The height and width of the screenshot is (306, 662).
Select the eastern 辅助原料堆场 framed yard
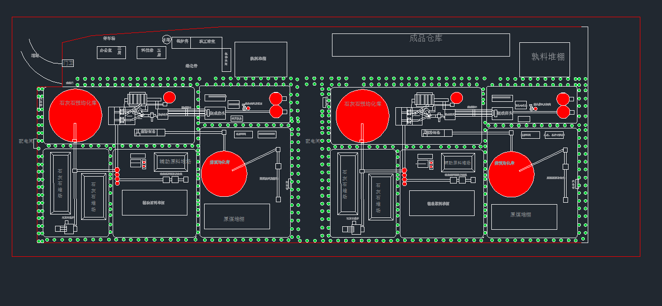(458, 162)
